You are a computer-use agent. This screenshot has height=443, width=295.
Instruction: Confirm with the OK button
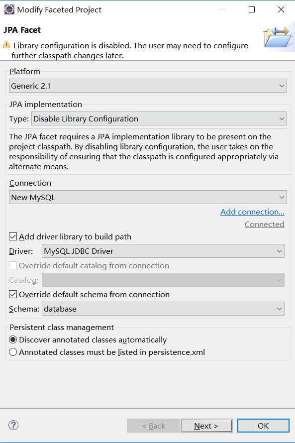point(263,426)
